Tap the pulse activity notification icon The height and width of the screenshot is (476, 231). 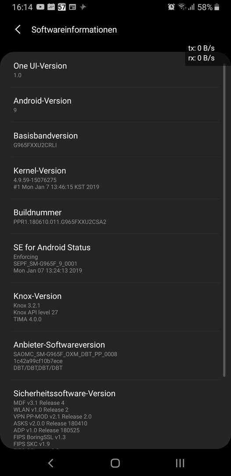pos(83,7)
